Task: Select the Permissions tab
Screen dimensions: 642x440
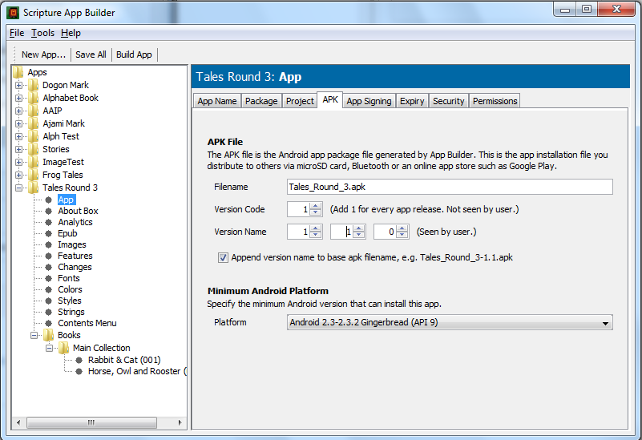Action: point(495,101)
